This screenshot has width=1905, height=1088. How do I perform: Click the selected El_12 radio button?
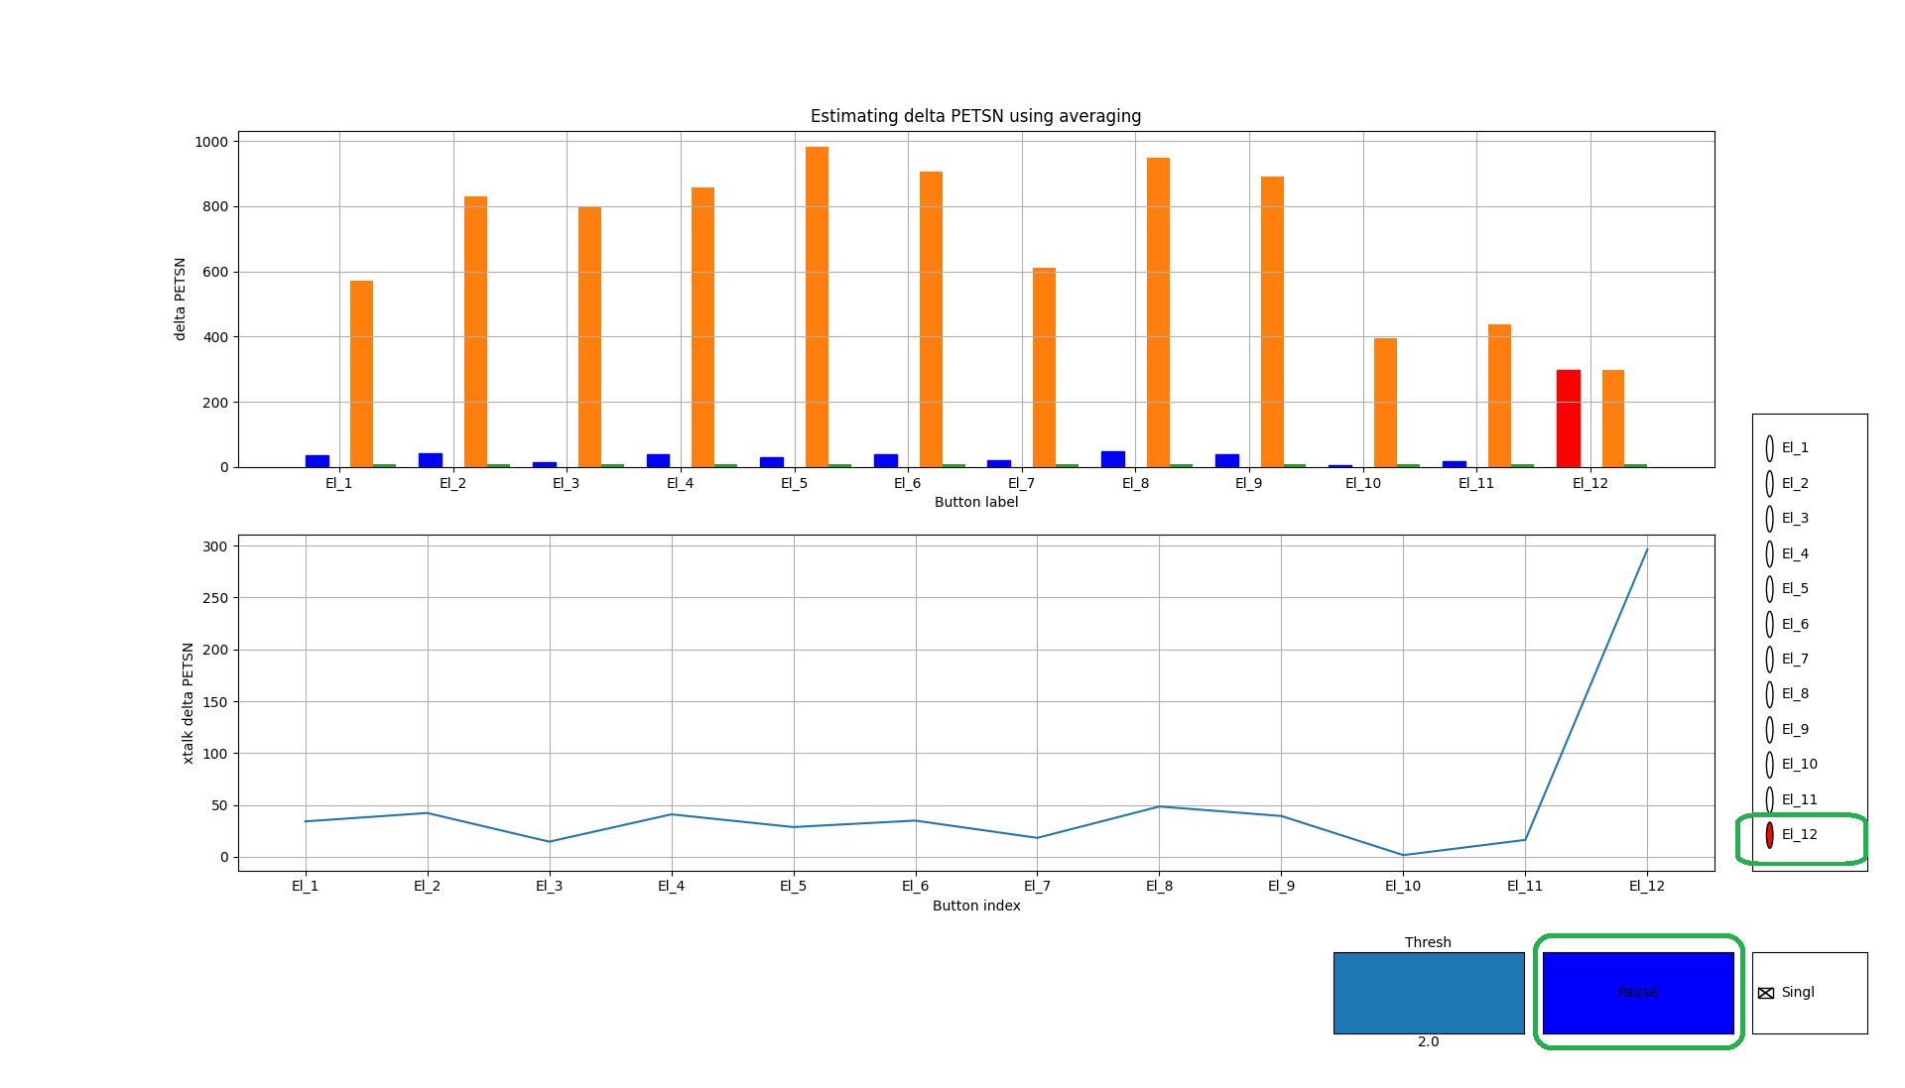[x=1769, y=835]
